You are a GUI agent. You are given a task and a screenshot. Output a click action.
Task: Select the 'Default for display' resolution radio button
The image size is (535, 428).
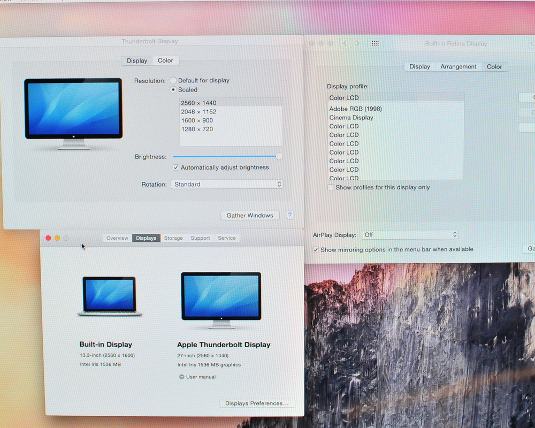(x=173, y=81)
